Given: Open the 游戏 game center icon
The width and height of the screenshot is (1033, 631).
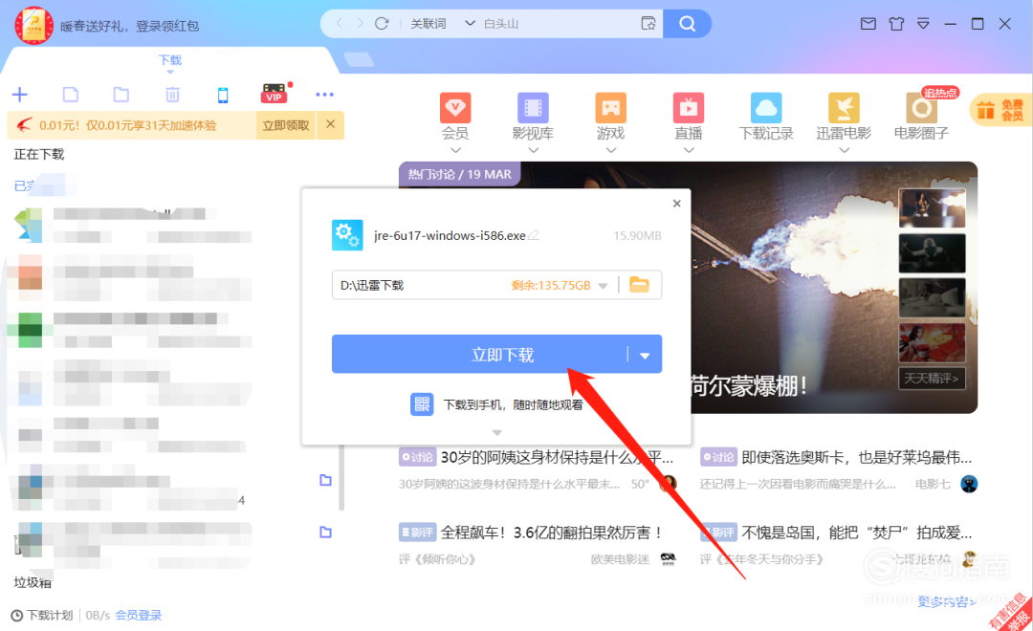Looking at the screenshot, I should [609, 108].
